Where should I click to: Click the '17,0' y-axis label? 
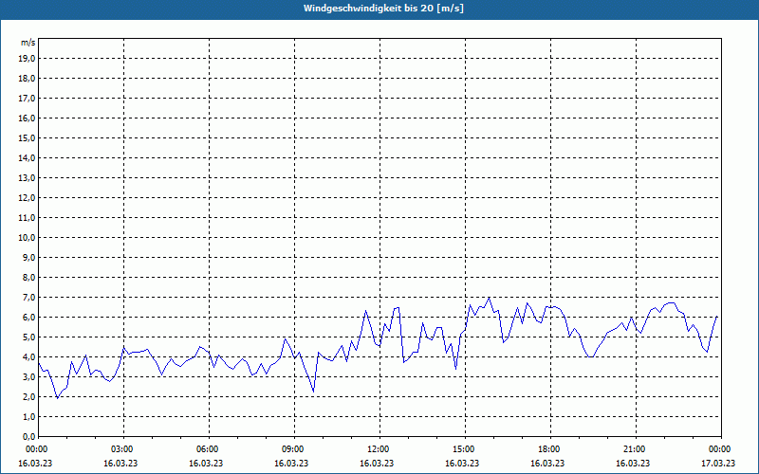click(28, 99)
